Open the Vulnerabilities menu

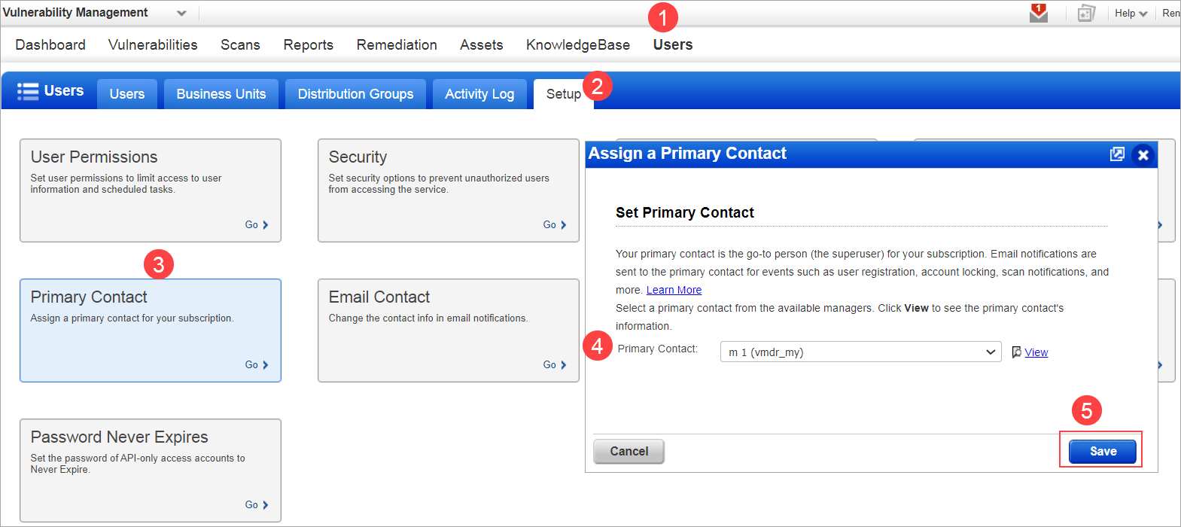[x=153, y=44]
